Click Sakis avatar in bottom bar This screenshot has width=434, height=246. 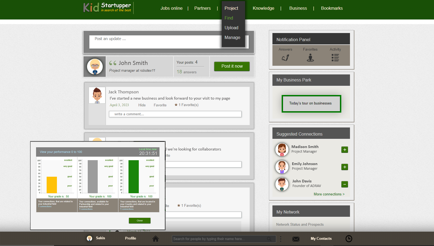[89, 238]
